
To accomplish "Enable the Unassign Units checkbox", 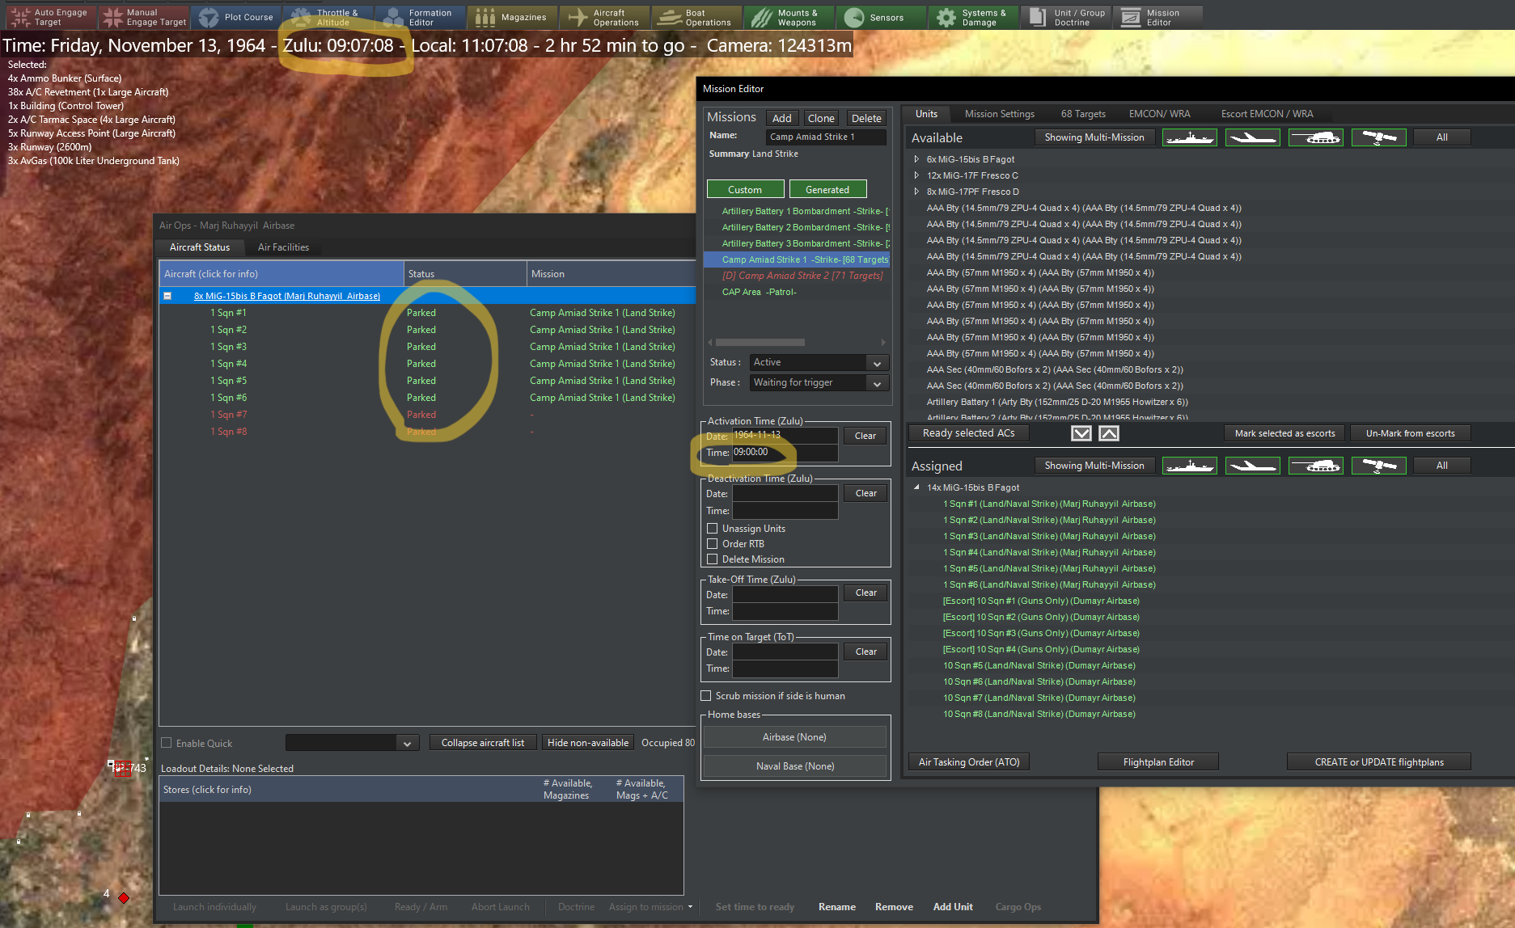I will click(x=713, y=529).
